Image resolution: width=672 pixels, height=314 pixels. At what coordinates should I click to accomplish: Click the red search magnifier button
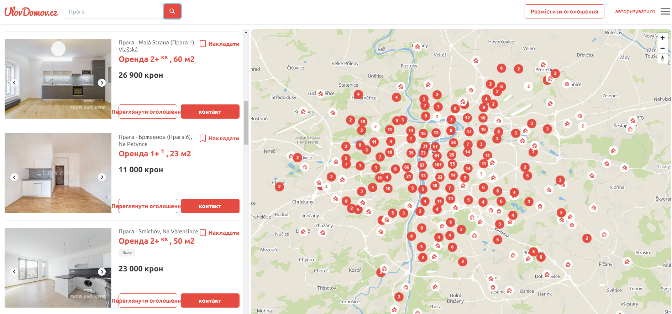point(172,11)
